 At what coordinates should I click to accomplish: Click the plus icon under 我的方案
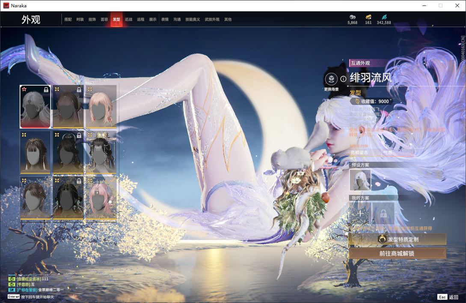pos(360,213)
